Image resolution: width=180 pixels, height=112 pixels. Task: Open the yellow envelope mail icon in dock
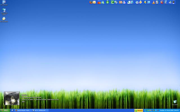pos(94,2)
